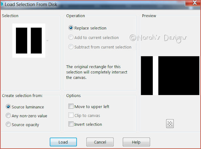Click the two-rectangle selection thumbnail

29,40
